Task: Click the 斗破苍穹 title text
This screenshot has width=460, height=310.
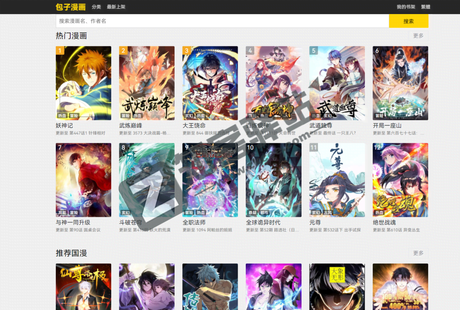Action: [x=131, y=222]
